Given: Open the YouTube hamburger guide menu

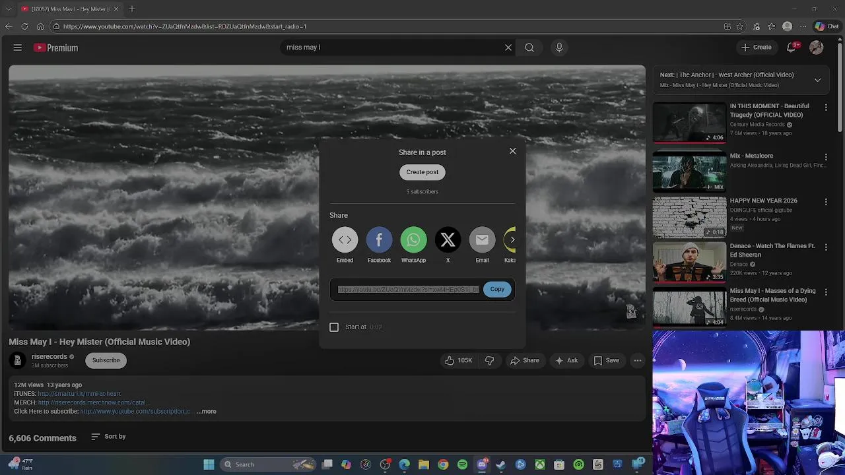Looking at the screenshot, I should pos(18,47).
